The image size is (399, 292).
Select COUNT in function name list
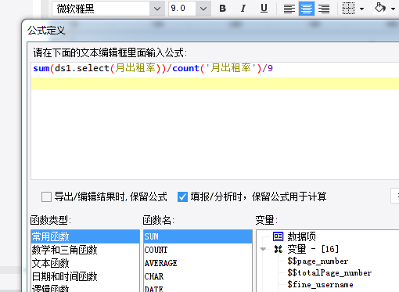point(198,250)
